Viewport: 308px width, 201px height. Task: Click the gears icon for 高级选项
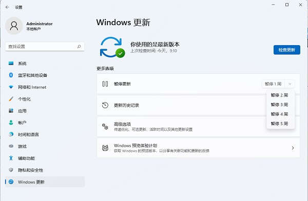105,127
